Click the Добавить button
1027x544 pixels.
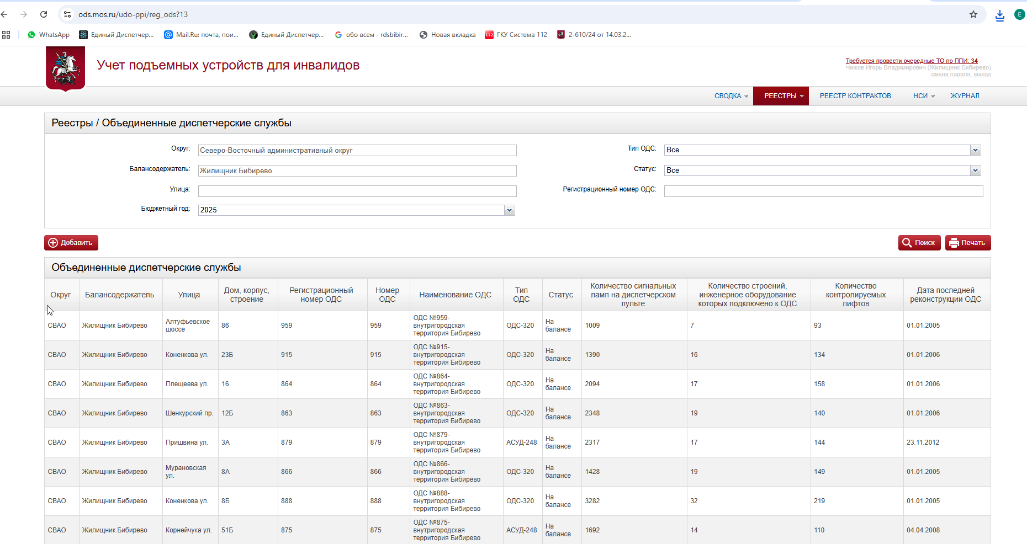(71, 243)
